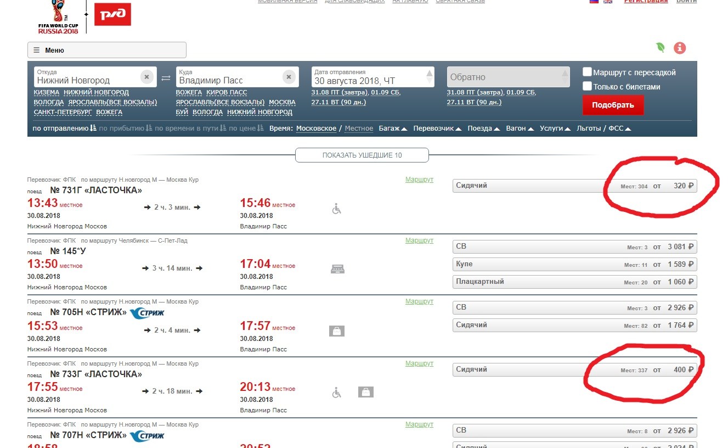Open the Вагон filter dropdown
The height and width of the screenshot is (448, 728).
(519, 128)
